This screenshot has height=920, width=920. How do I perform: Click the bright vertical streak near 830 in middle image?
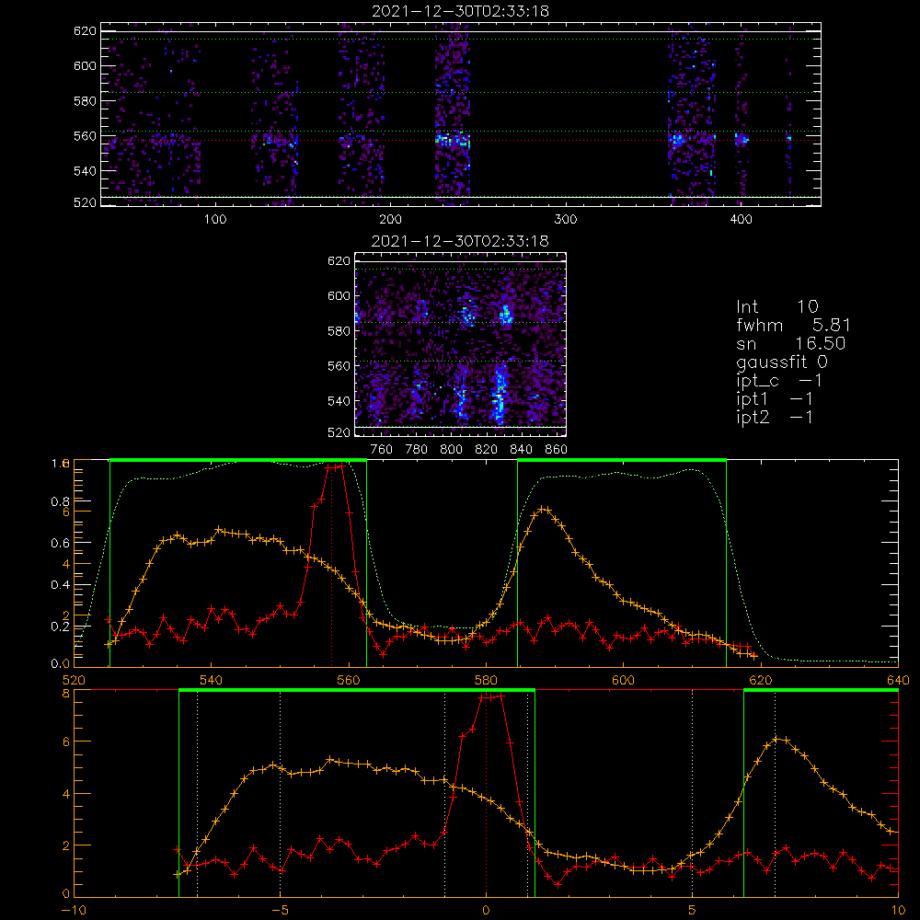pyautogui.click(x=500, y=392)
